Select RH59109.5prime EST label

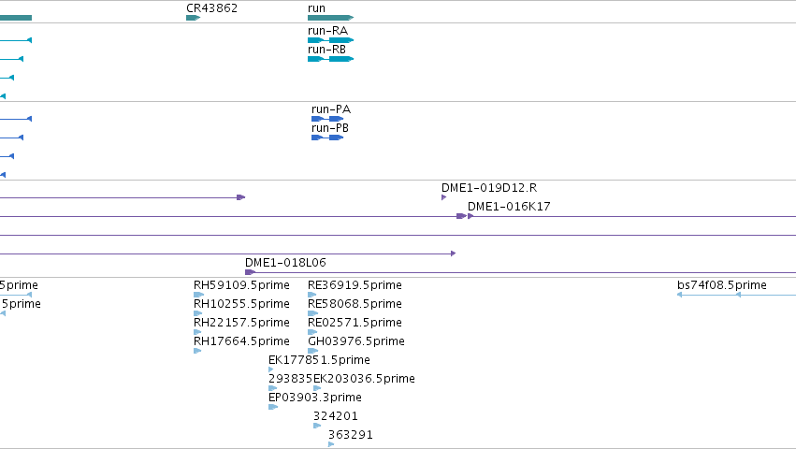coord(241,285)
